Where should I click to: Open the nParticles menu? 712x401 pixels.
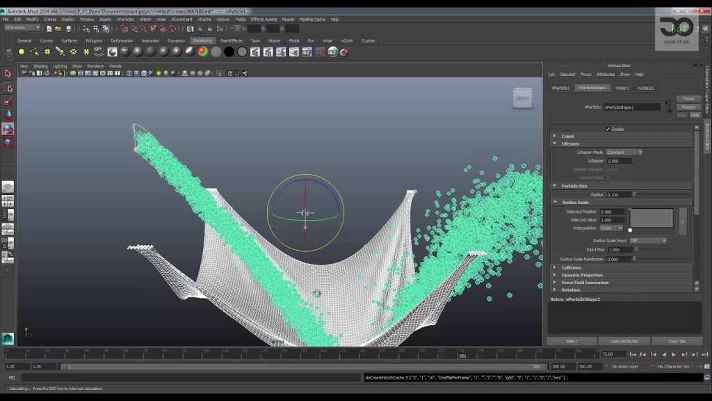click(125, 19)
